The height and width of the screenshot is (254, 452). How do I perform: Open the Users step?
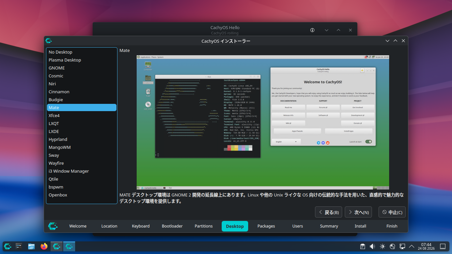(298, 226)
